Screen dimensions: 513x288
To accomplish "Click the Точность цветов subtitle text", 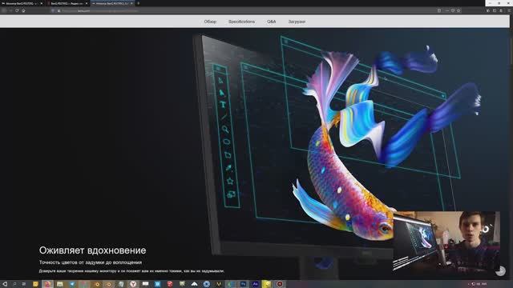I will click(x=91, y=262).
